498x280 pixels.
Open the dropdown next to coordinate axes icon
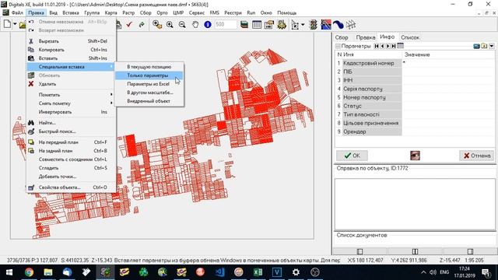pyautogui.click(x=303, y=25)
